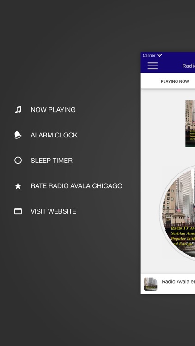Select the SLEEP TIMER menu entry

[x=51, y=161]
